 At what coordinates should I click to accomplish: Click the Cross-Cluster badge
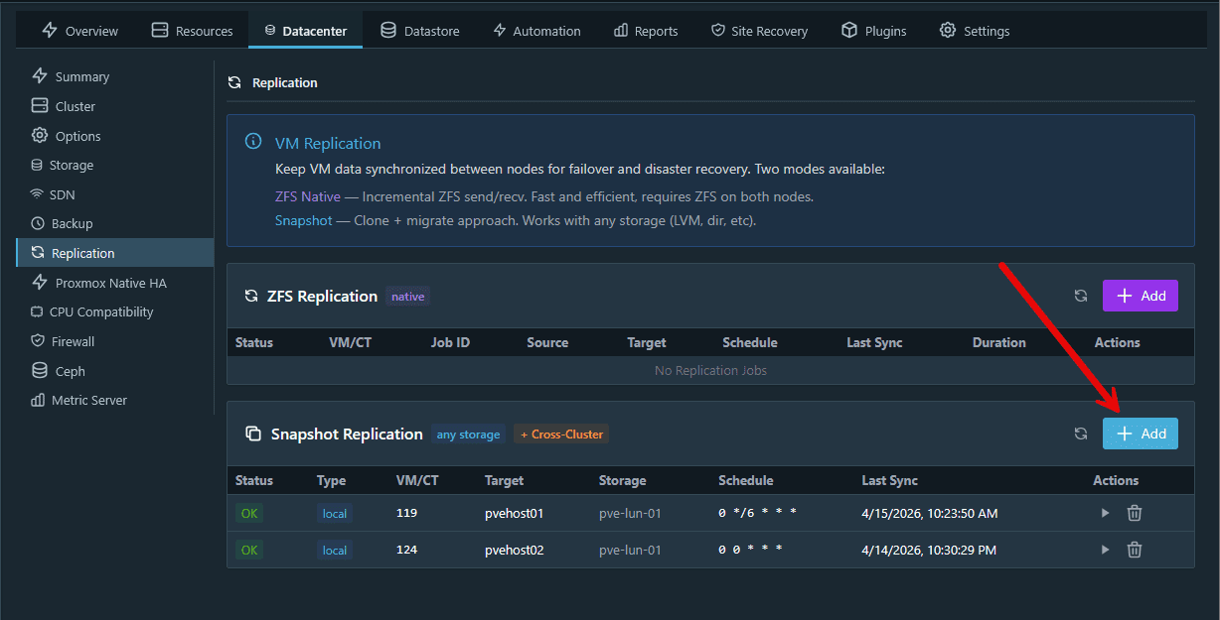coord(560,434)
